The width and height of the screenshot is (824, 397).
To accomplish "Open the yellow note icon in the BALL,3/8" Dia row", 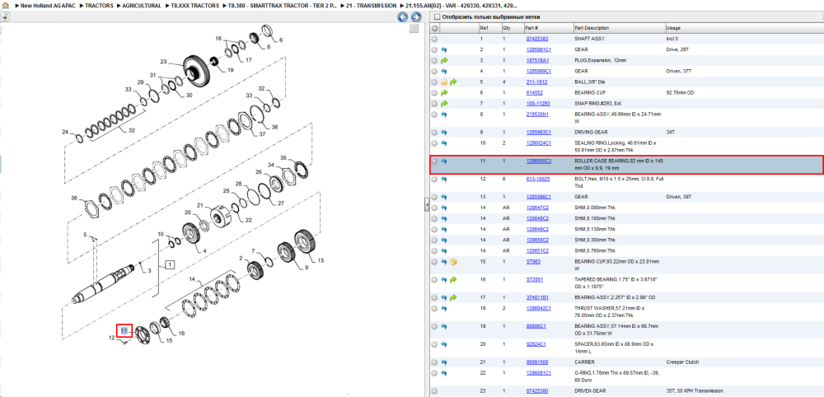I will 444,82.
